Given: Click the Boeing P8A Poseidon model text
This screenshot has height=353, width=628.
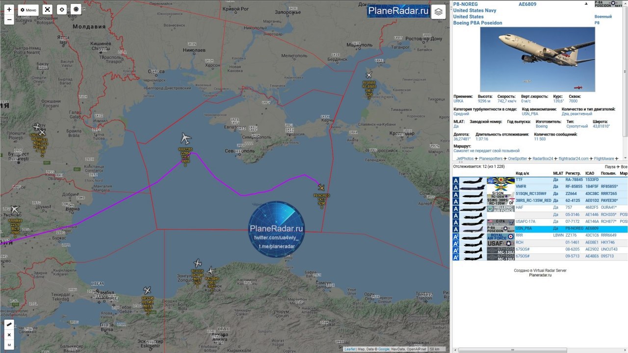Looking at the screenshot, I should (x=478, y=23).
